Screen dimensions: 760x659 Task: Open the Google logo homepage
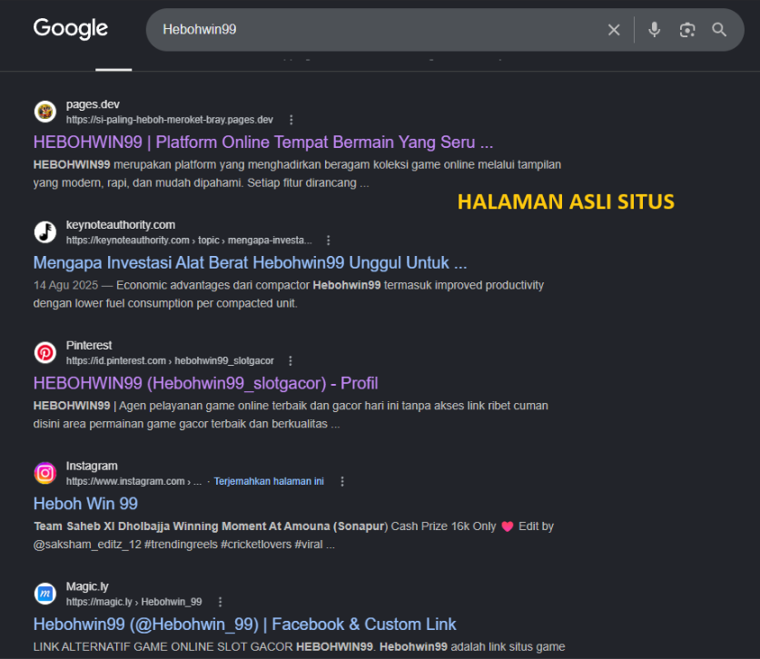pyautogui.click(x=70, y=28)
